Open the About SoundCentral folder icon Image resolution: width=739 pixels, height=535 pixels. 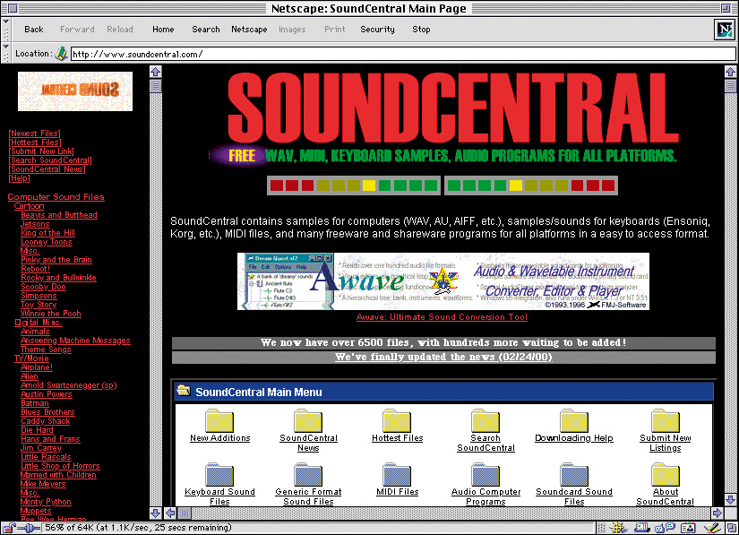click(665, 474)
